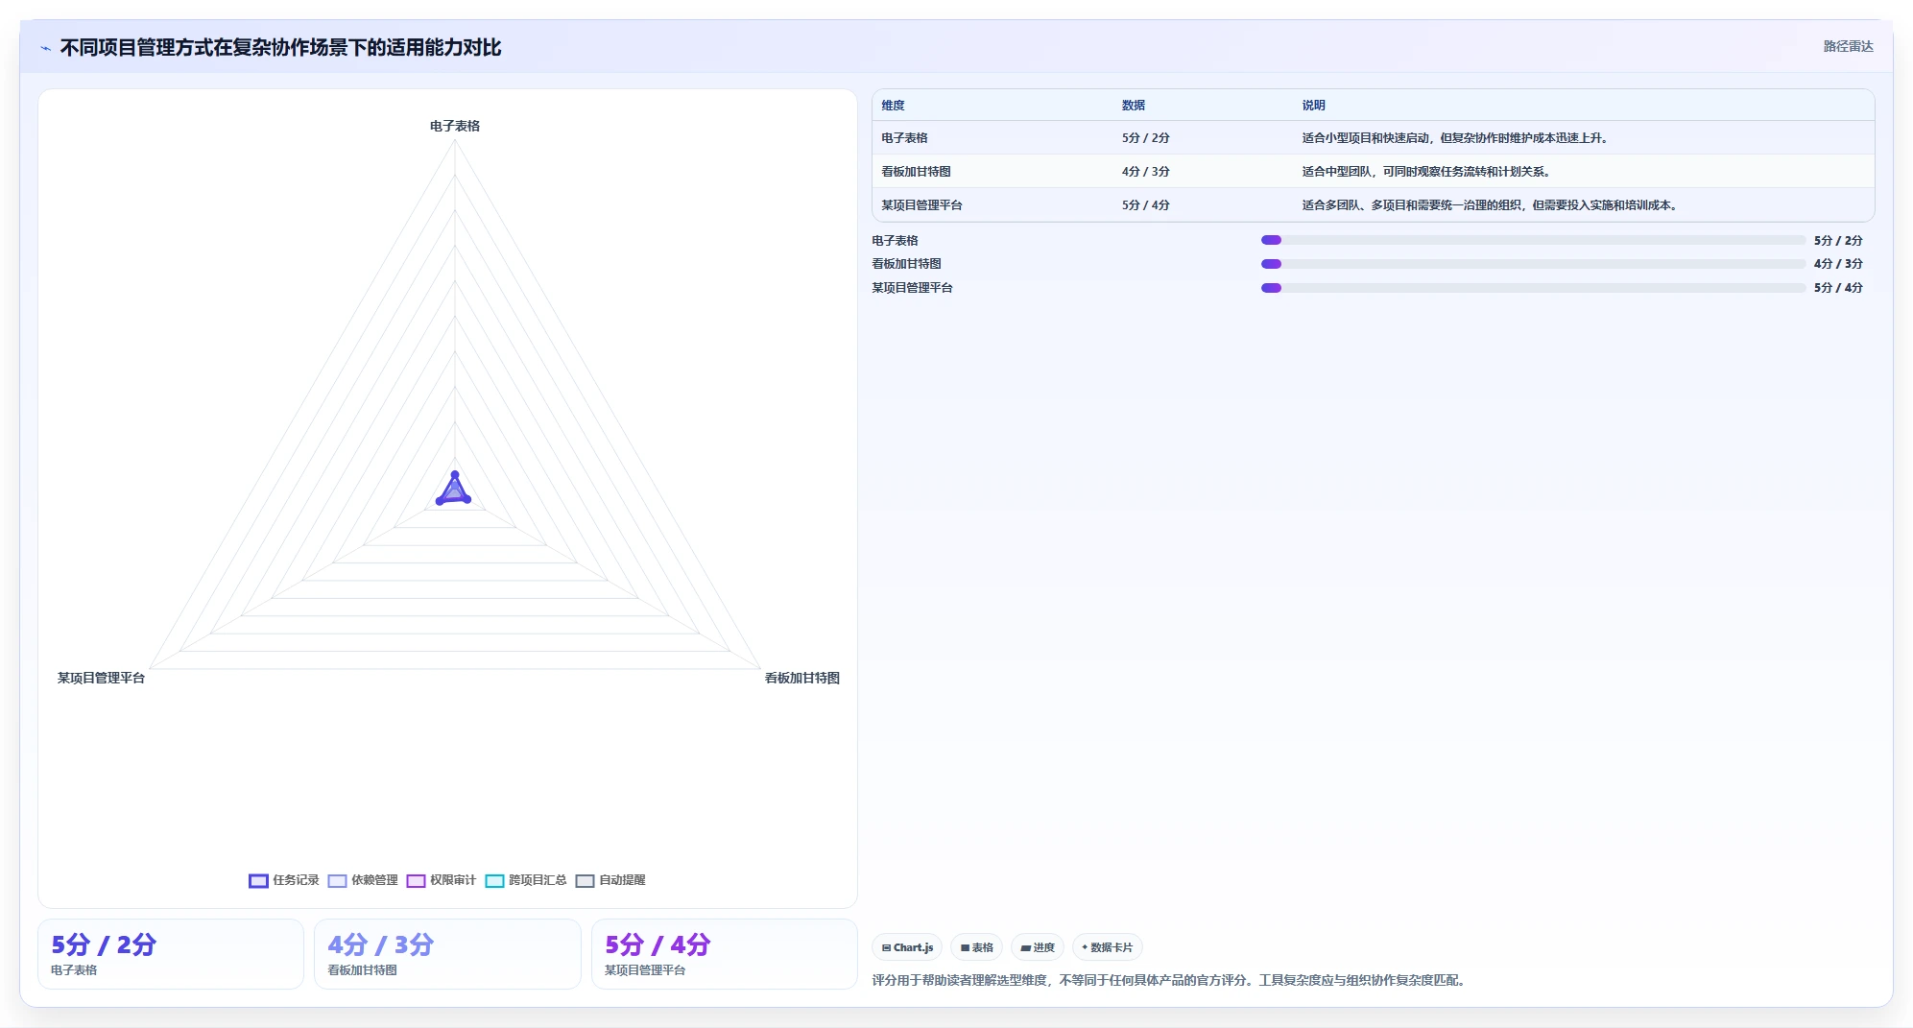This screenshot has height=1028, width=1913.
Task: Click the 某项目管理平台 label beside its progress bar
Action: click(x=912, y=288)
